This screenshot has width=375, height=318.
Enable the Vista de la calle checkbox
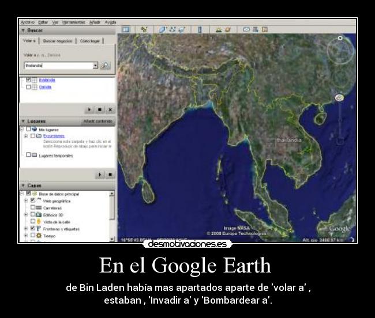pyautogui.click(x=33, y=221)
